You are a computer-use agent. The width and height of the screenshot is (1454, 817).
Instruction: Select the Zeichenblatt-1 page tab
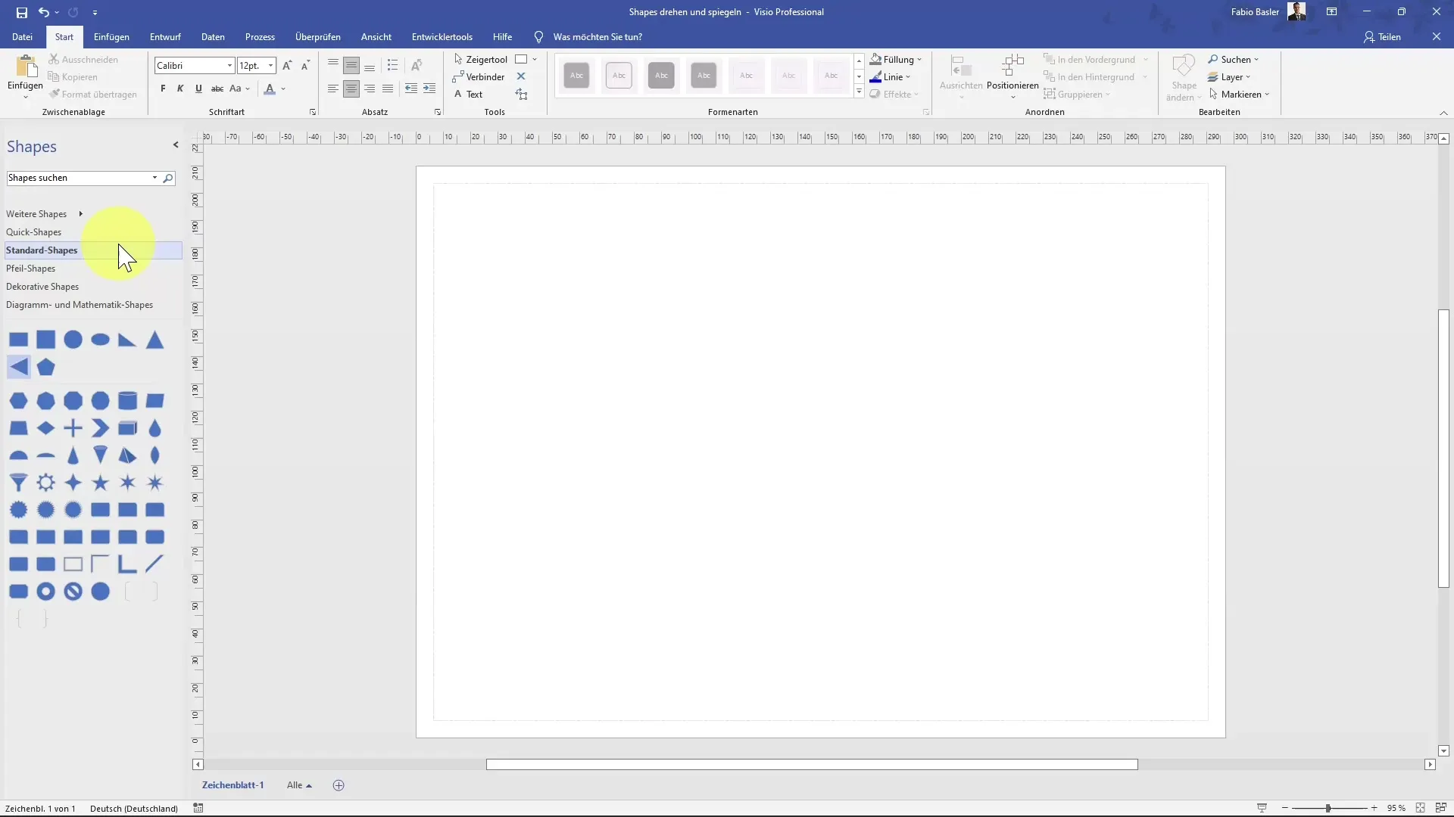(233, 785)
